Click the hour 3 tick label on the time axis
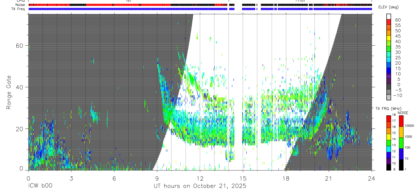 pyautogui.click(x=71, y=178)
